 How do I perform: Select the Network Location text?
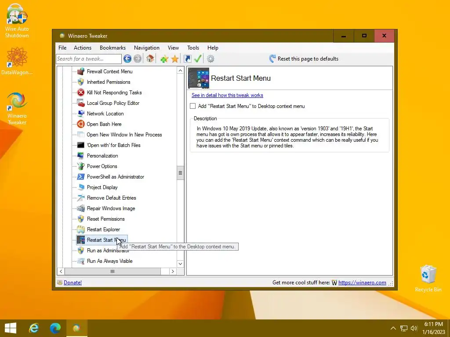tap(105, 114)
